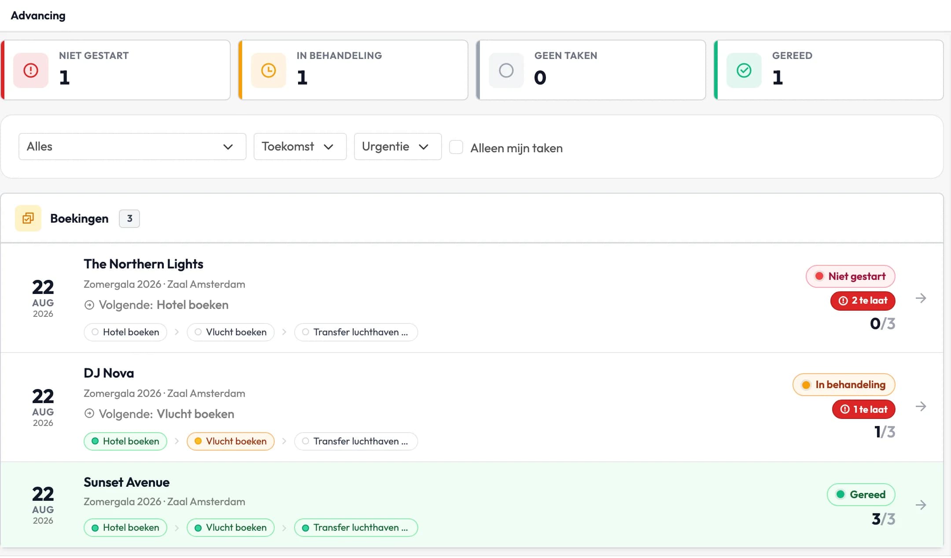Viewport: 951px width, 558px height.
Task: Filter by Niet gestart status card
Action: tap(115, 70)
